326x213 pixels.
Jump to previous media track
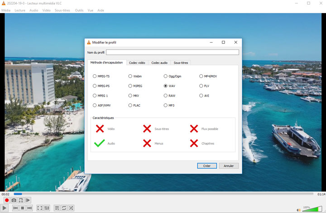click(x=15, y=208)
